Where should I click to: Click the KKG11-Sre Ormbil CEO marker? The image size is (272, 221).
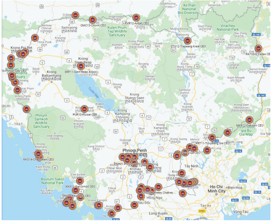[80, 181]
